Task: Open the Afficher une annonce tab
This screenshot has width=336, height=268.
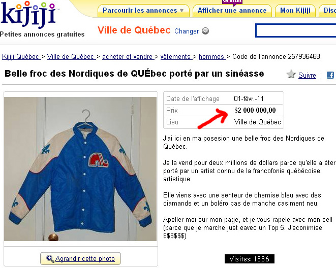Action: point(232,11)
